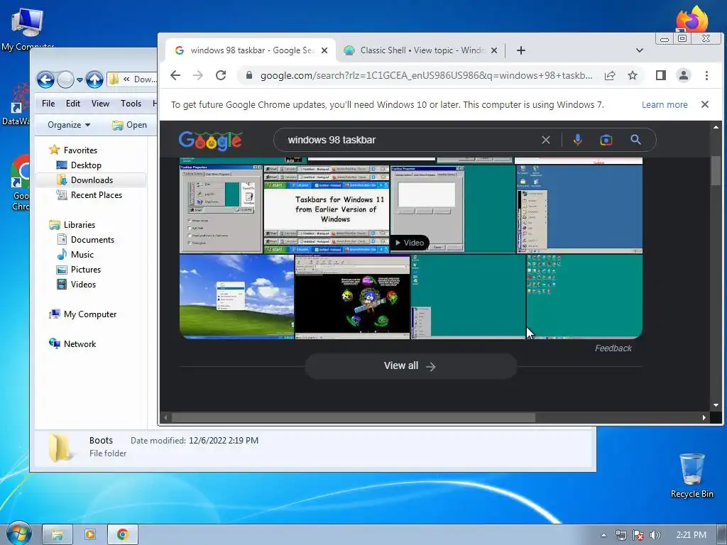727x545 pixels.
Task: Click Explorer's disabled forward button
Action: 65,79
